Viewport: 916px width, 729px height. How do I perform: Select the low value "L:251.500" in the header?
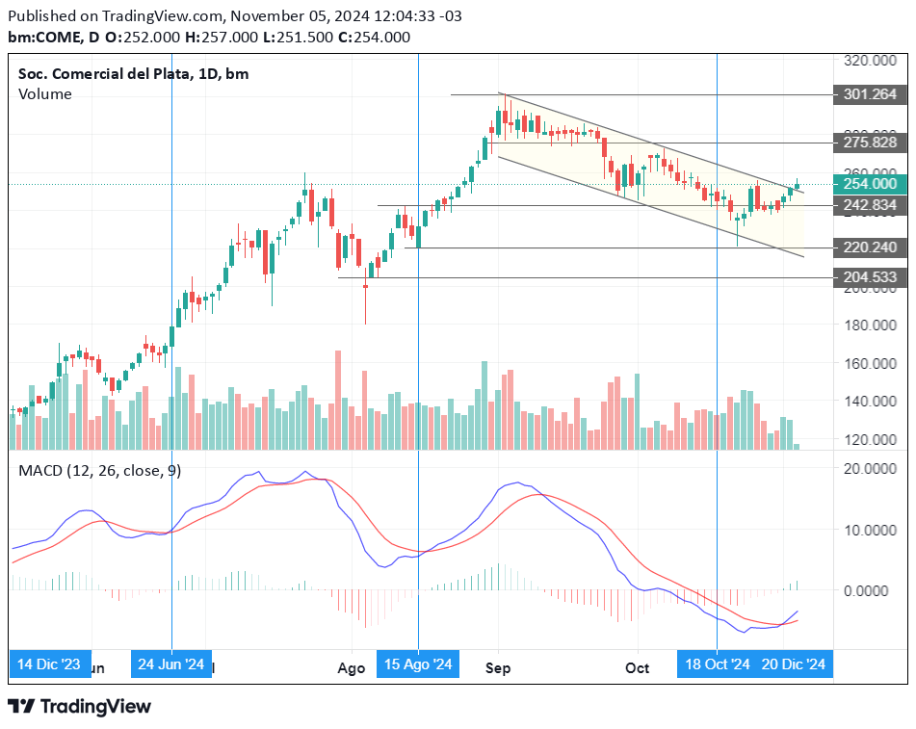pyautogui.click(x=298, y=38)
